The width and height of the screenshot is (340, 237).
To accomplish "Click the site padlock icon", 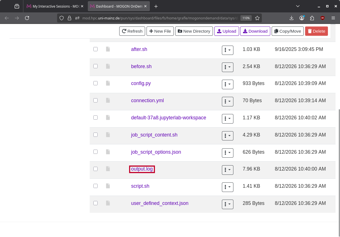I will 69,18.
